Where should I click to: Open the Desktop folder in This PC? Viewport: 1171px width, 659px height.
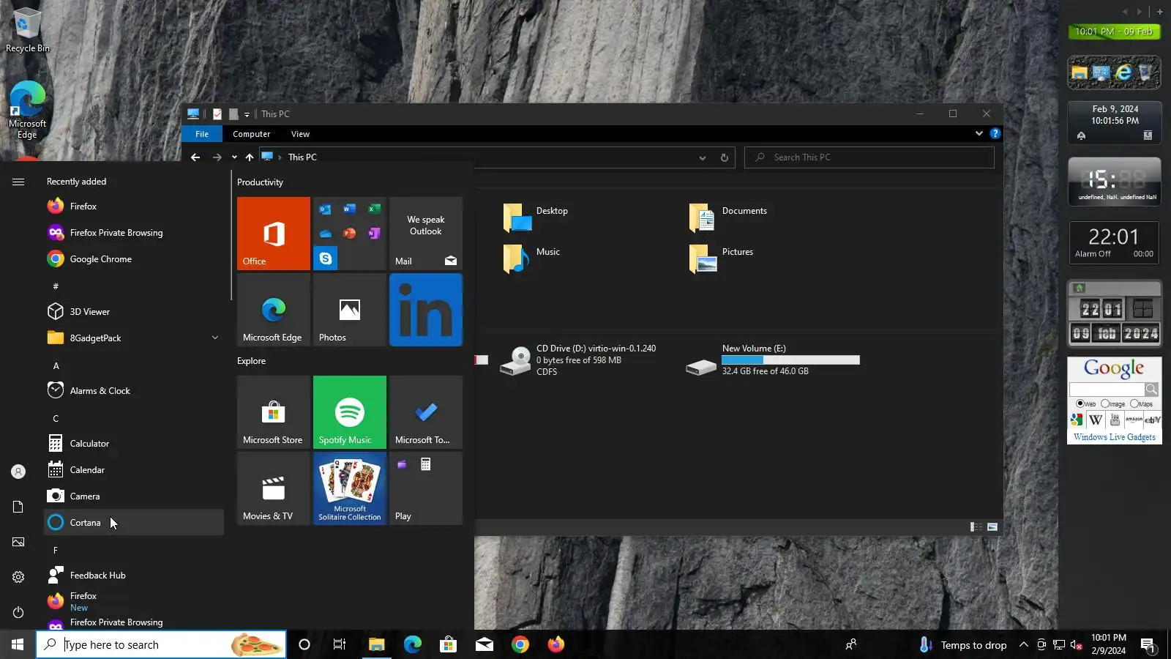click(536, 217)
